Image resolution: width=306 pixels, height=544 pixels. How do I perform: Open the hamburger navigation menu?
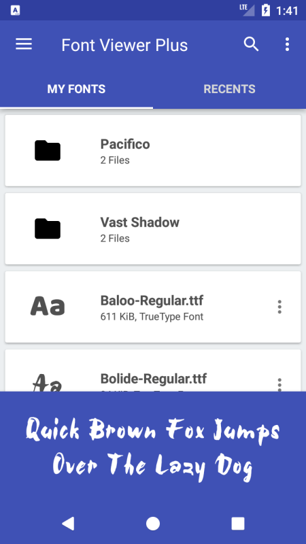pyautogui.click(x=24, y=44)
